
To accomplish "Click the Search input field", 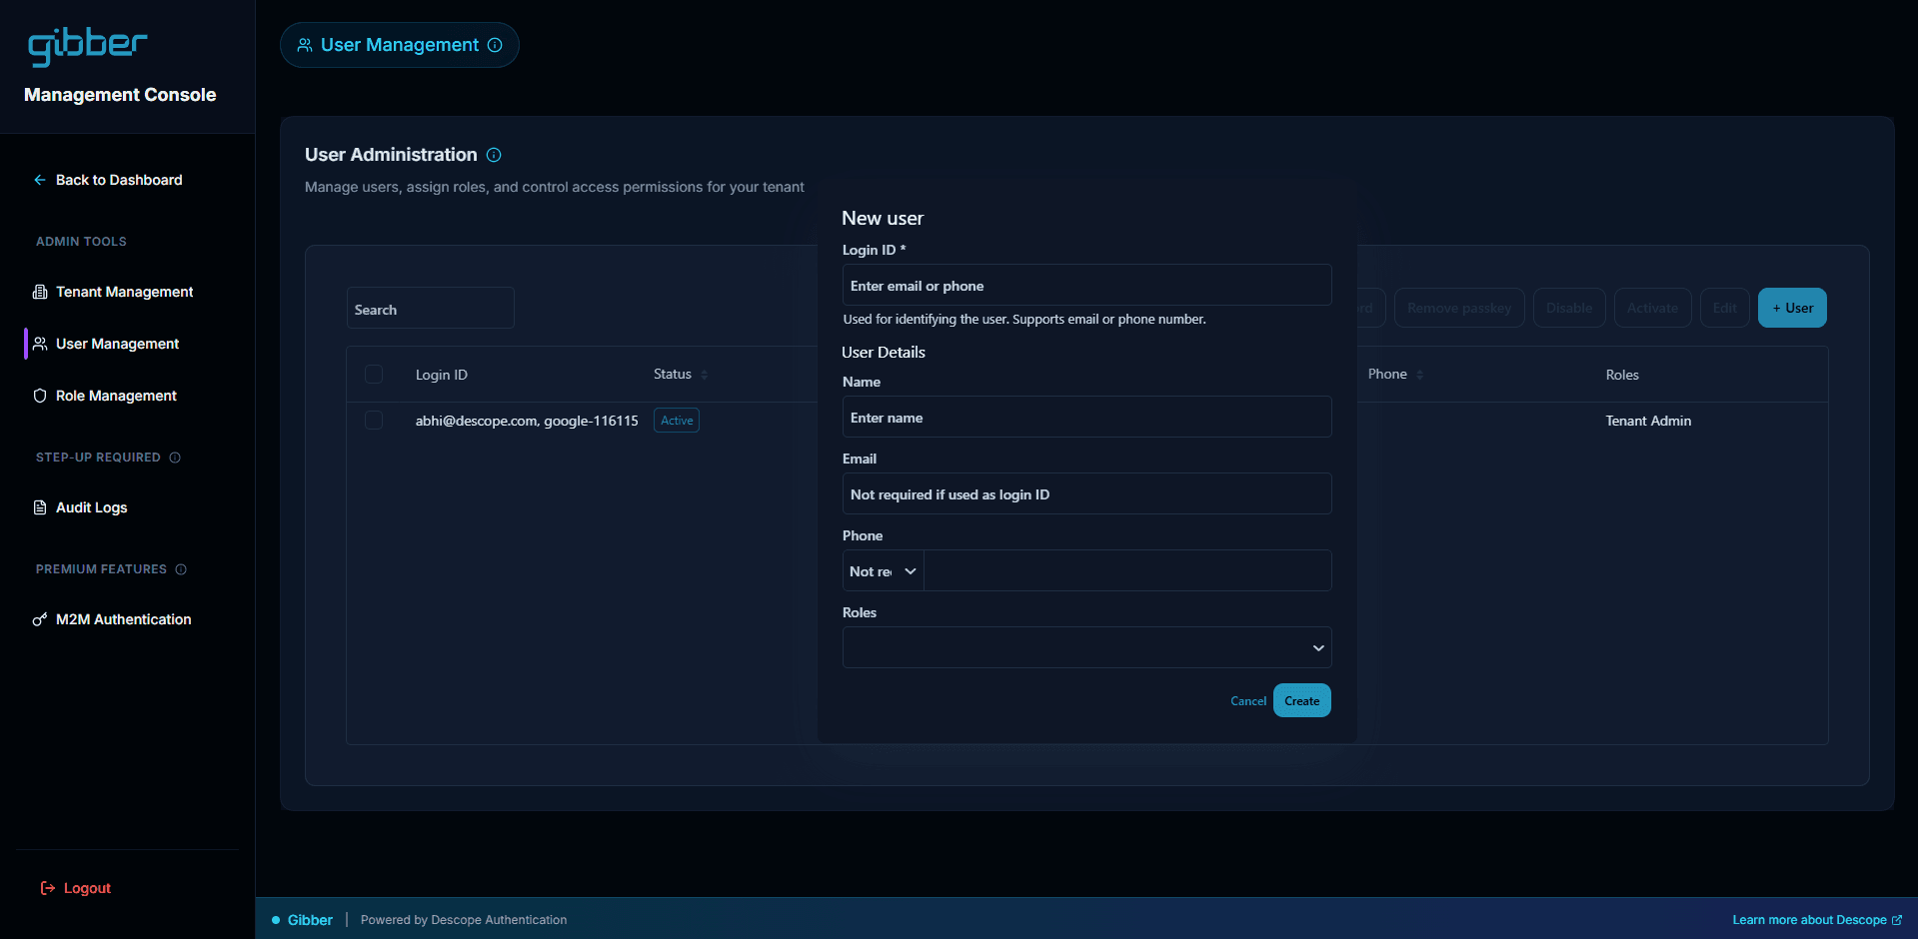I will (430, 308).
